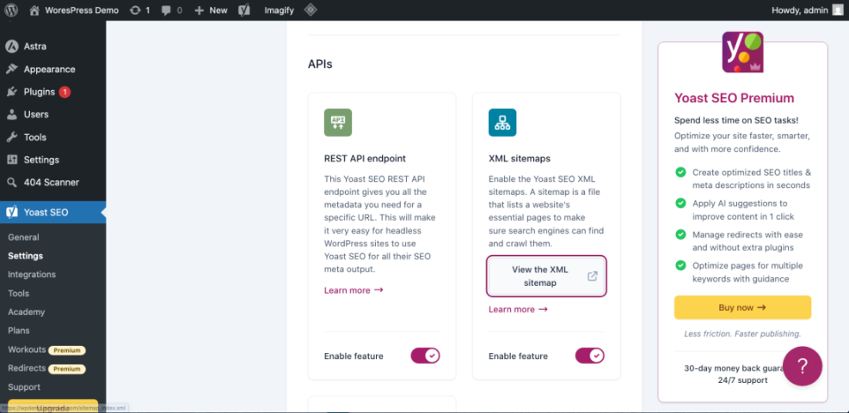This screenshot has width=849, height=413.
Task: Click Learn more under XML sitemaps
Action: [518, 309]
